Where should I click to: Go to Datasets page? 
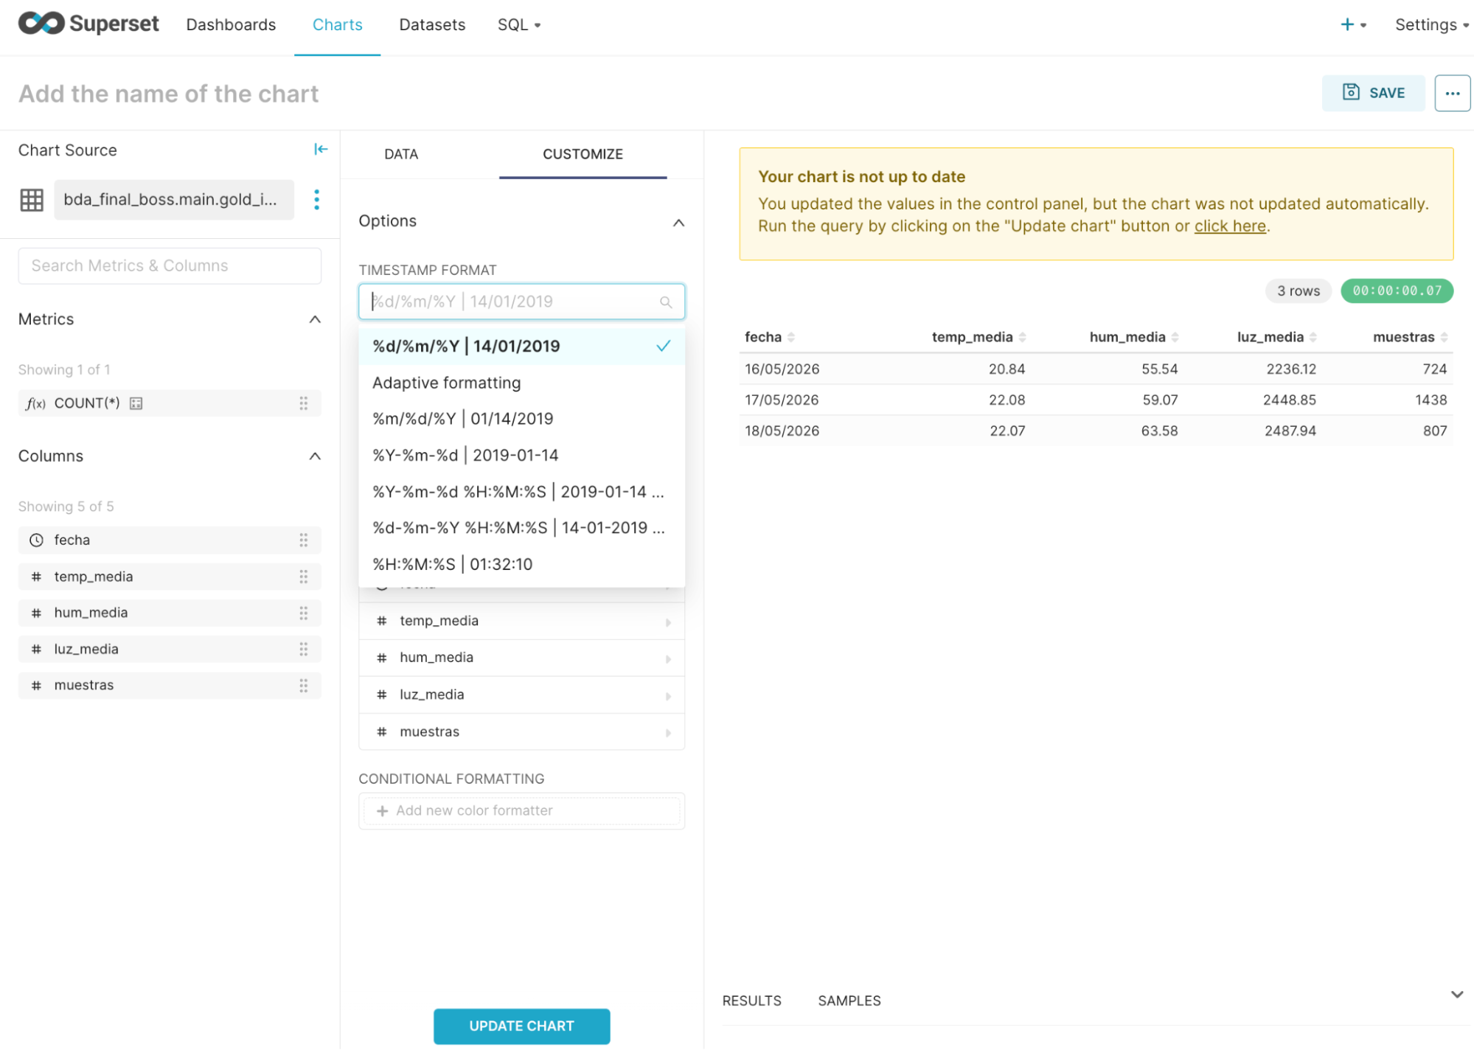click(432, 24)
